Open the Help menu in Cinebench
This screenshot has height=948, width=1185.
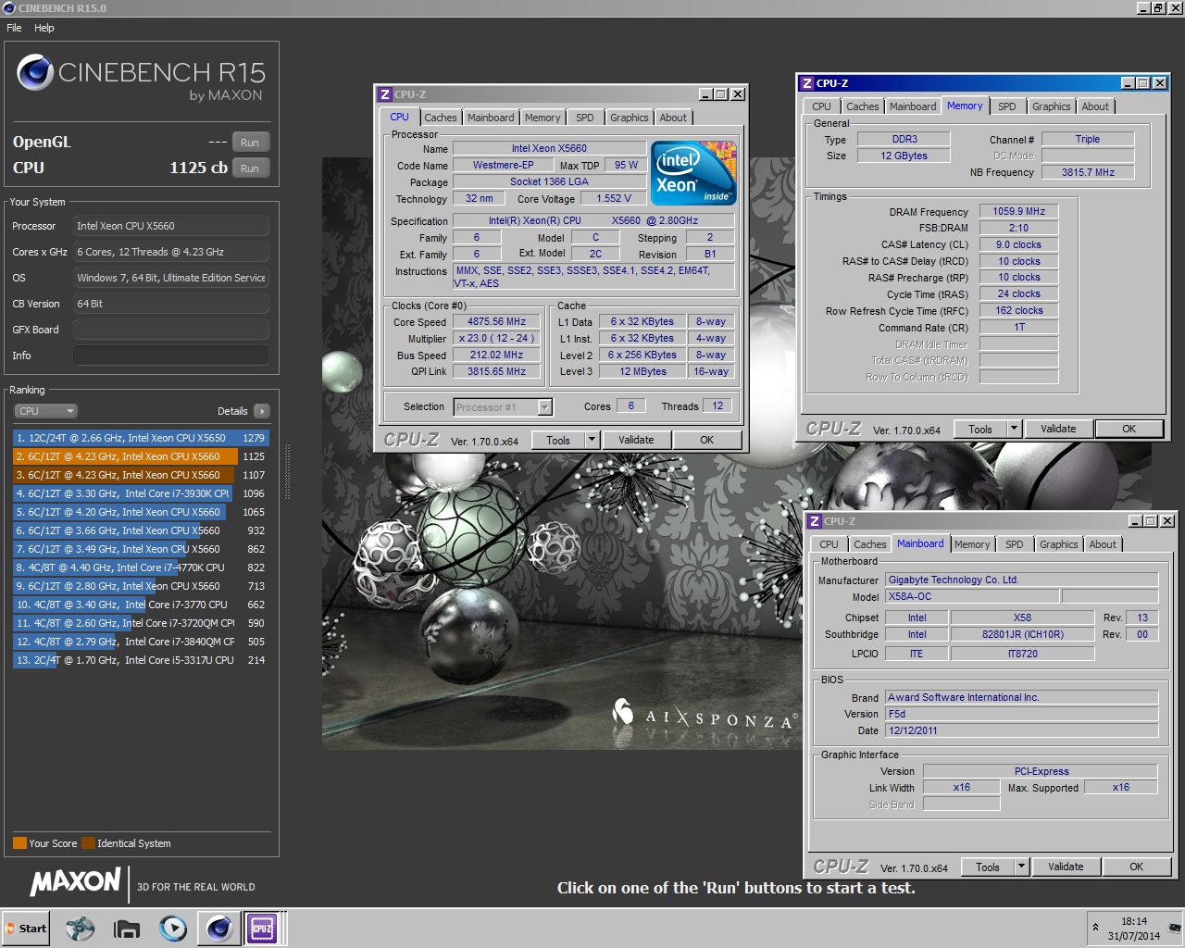tap(44, 28)
